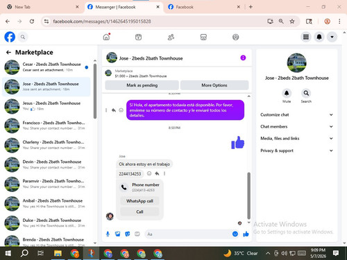Click the Call button in phone card
The image size is (347, 260).
pyautogui.click(x=139, y=211)
